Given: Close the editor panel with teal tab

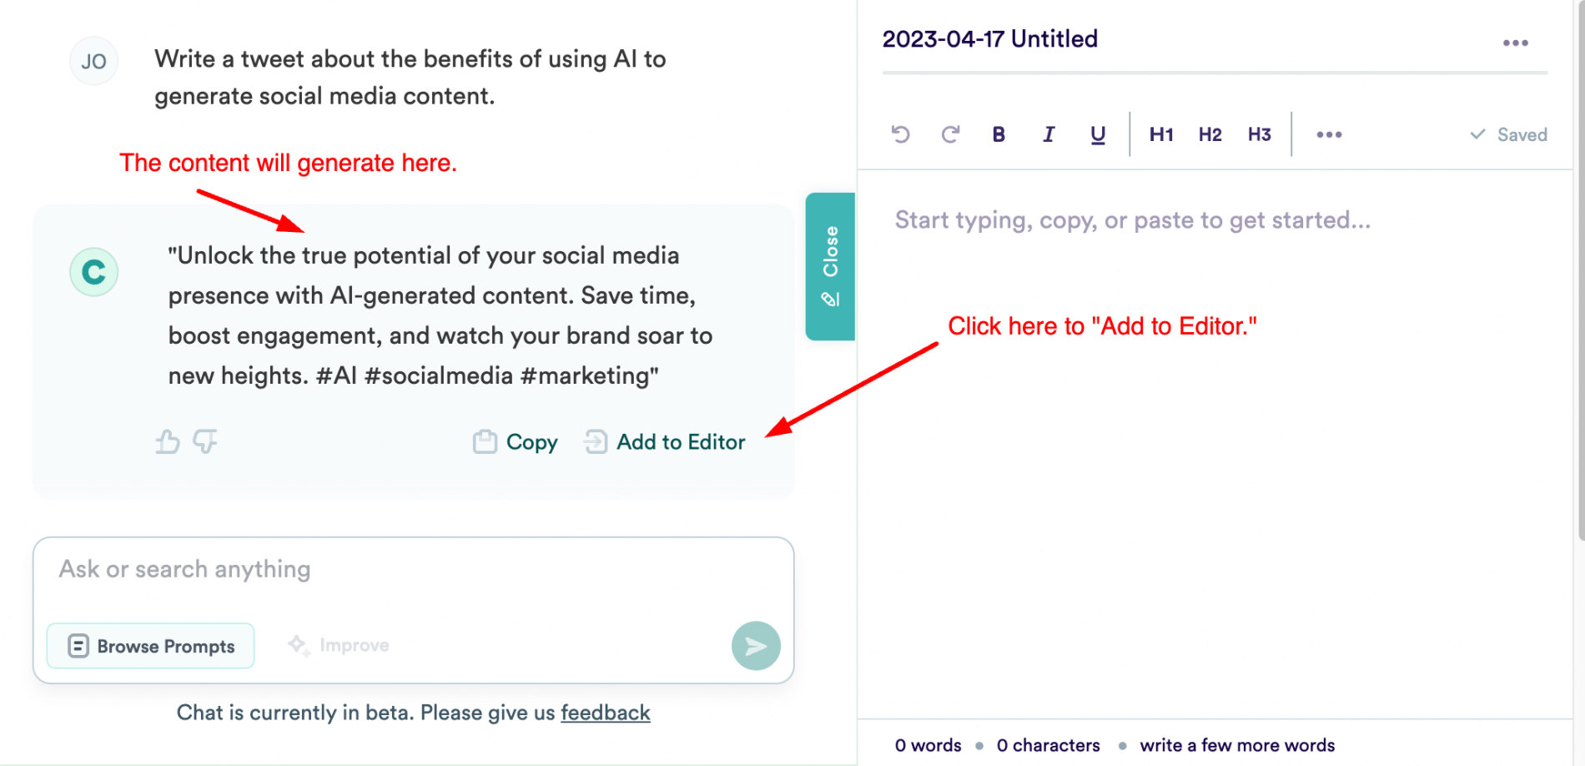Looking at the screenshot, I should [x=830, y=266].
